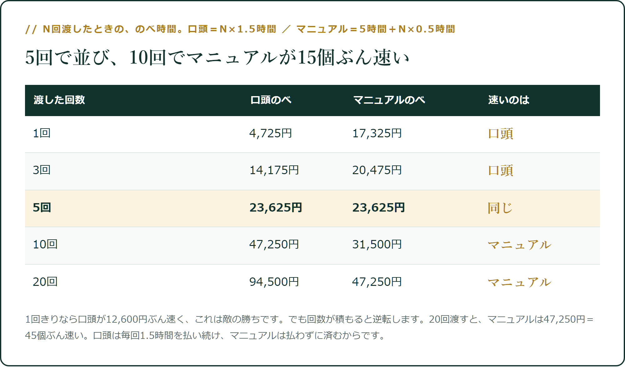This screenshot has width=625, height=367.
Task: Click '23,625円' in the 口頭のべ column
Action: 276,208
